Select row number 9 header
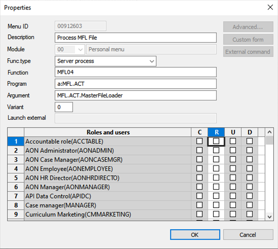 [x=16, y=215]
